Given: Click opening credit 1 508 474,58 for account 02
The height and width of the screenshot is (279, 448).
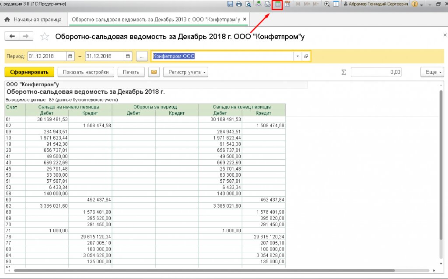Looking at the screenshot, I should pyautogui.click(x=90, y=126).
